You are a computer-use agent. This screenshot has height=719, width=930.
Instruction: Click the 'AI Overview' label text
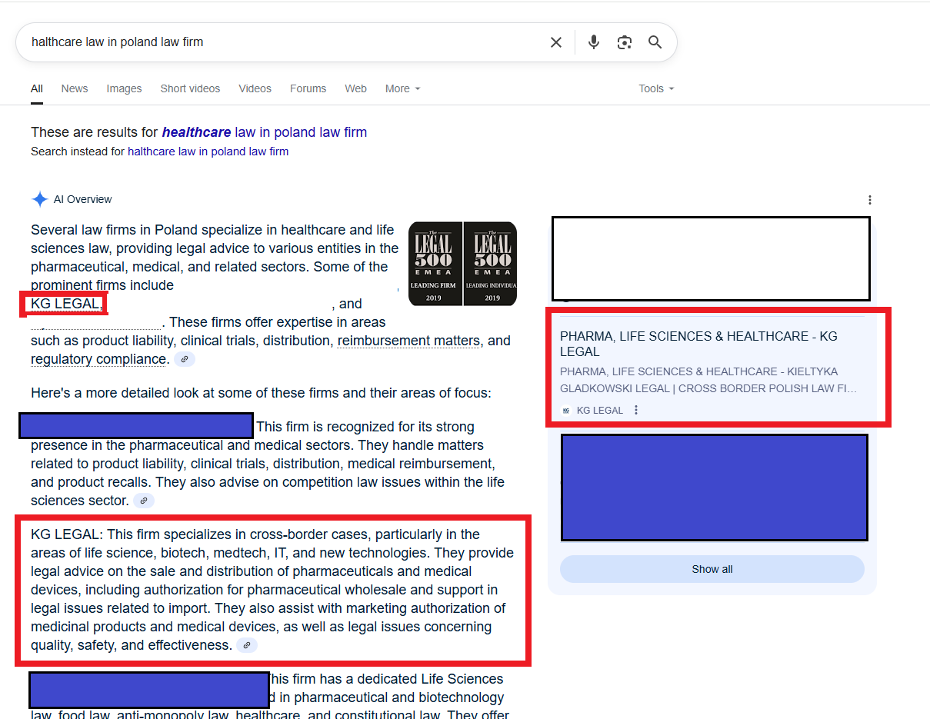tap(82, 200)
